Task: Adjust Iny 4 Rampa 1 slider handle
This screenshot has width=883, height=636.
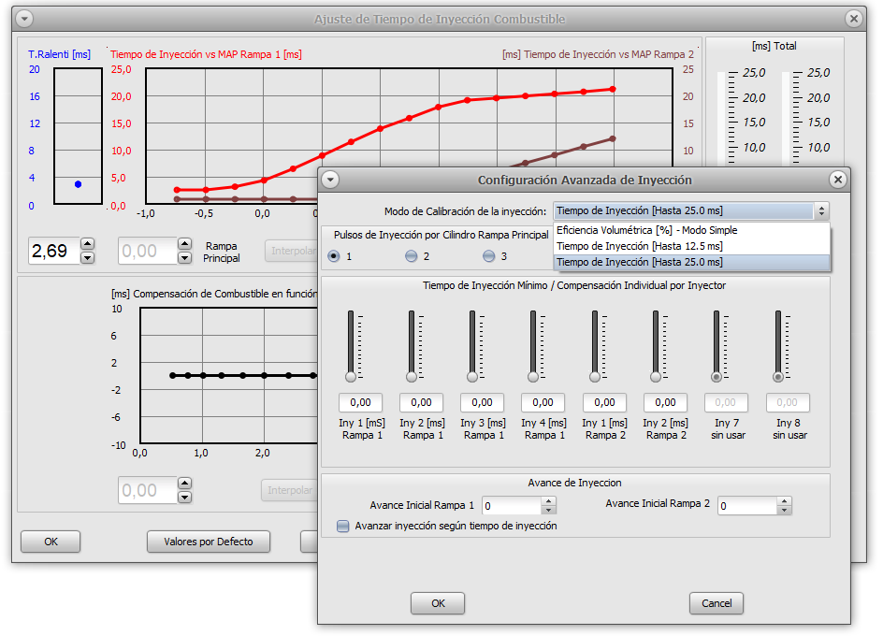Action: 533,377
